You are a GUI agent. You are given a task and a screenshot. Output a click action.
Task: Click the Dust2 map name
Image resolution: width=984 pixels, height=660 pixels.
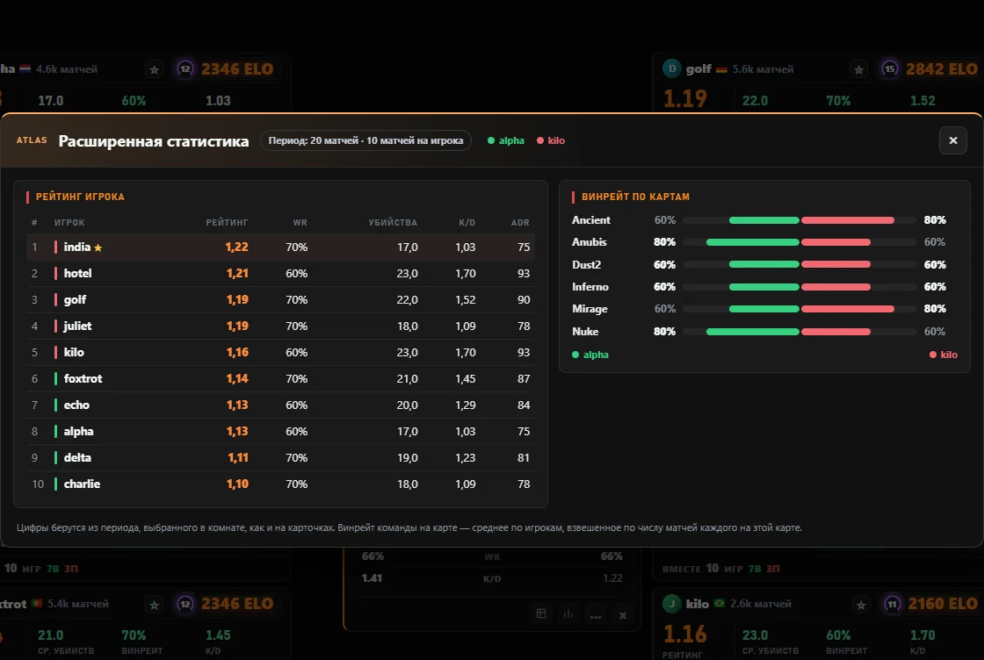coord(586,264)
